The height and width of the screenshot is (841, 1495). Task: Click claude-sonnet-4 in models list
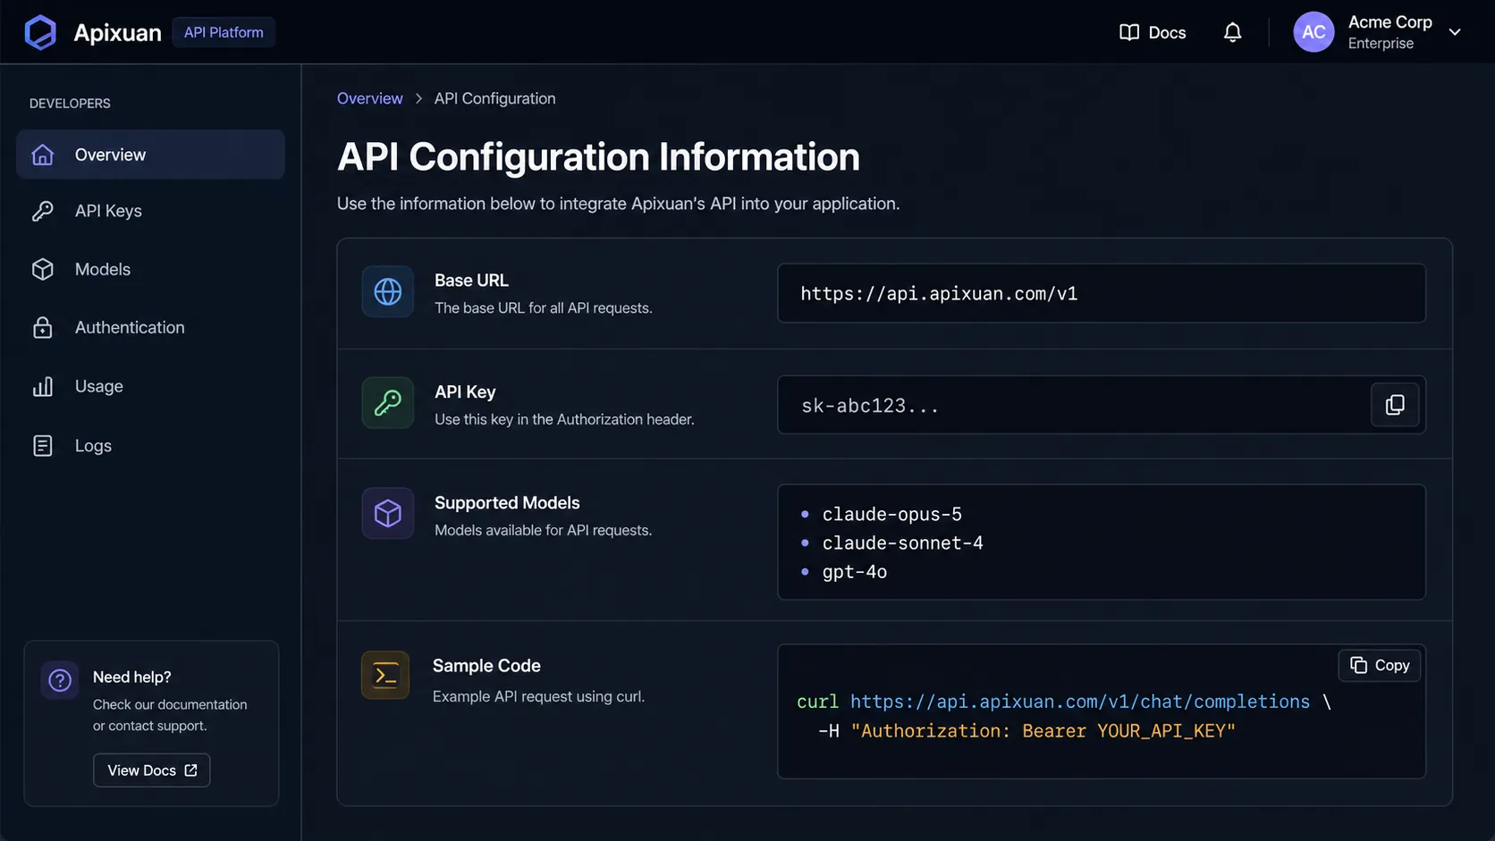902,542
